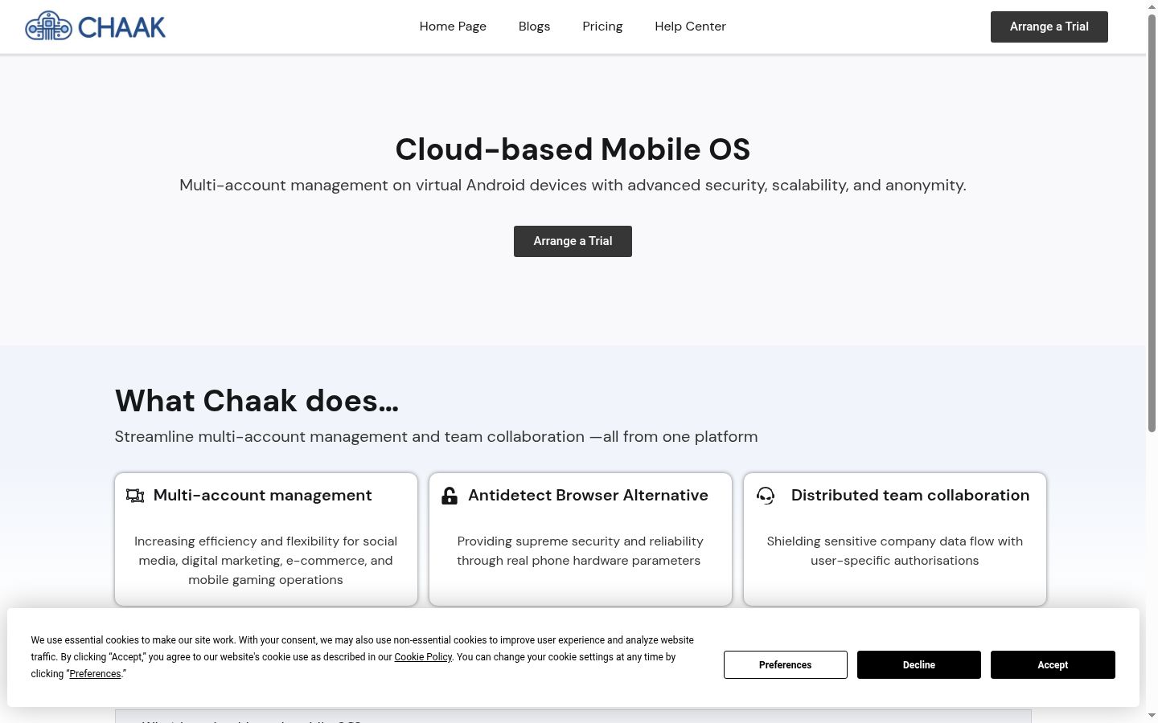The image size is (1158, 723).
Task: Click the "Antidetect Browser Alternative" card title
Action: pos(588,496)
